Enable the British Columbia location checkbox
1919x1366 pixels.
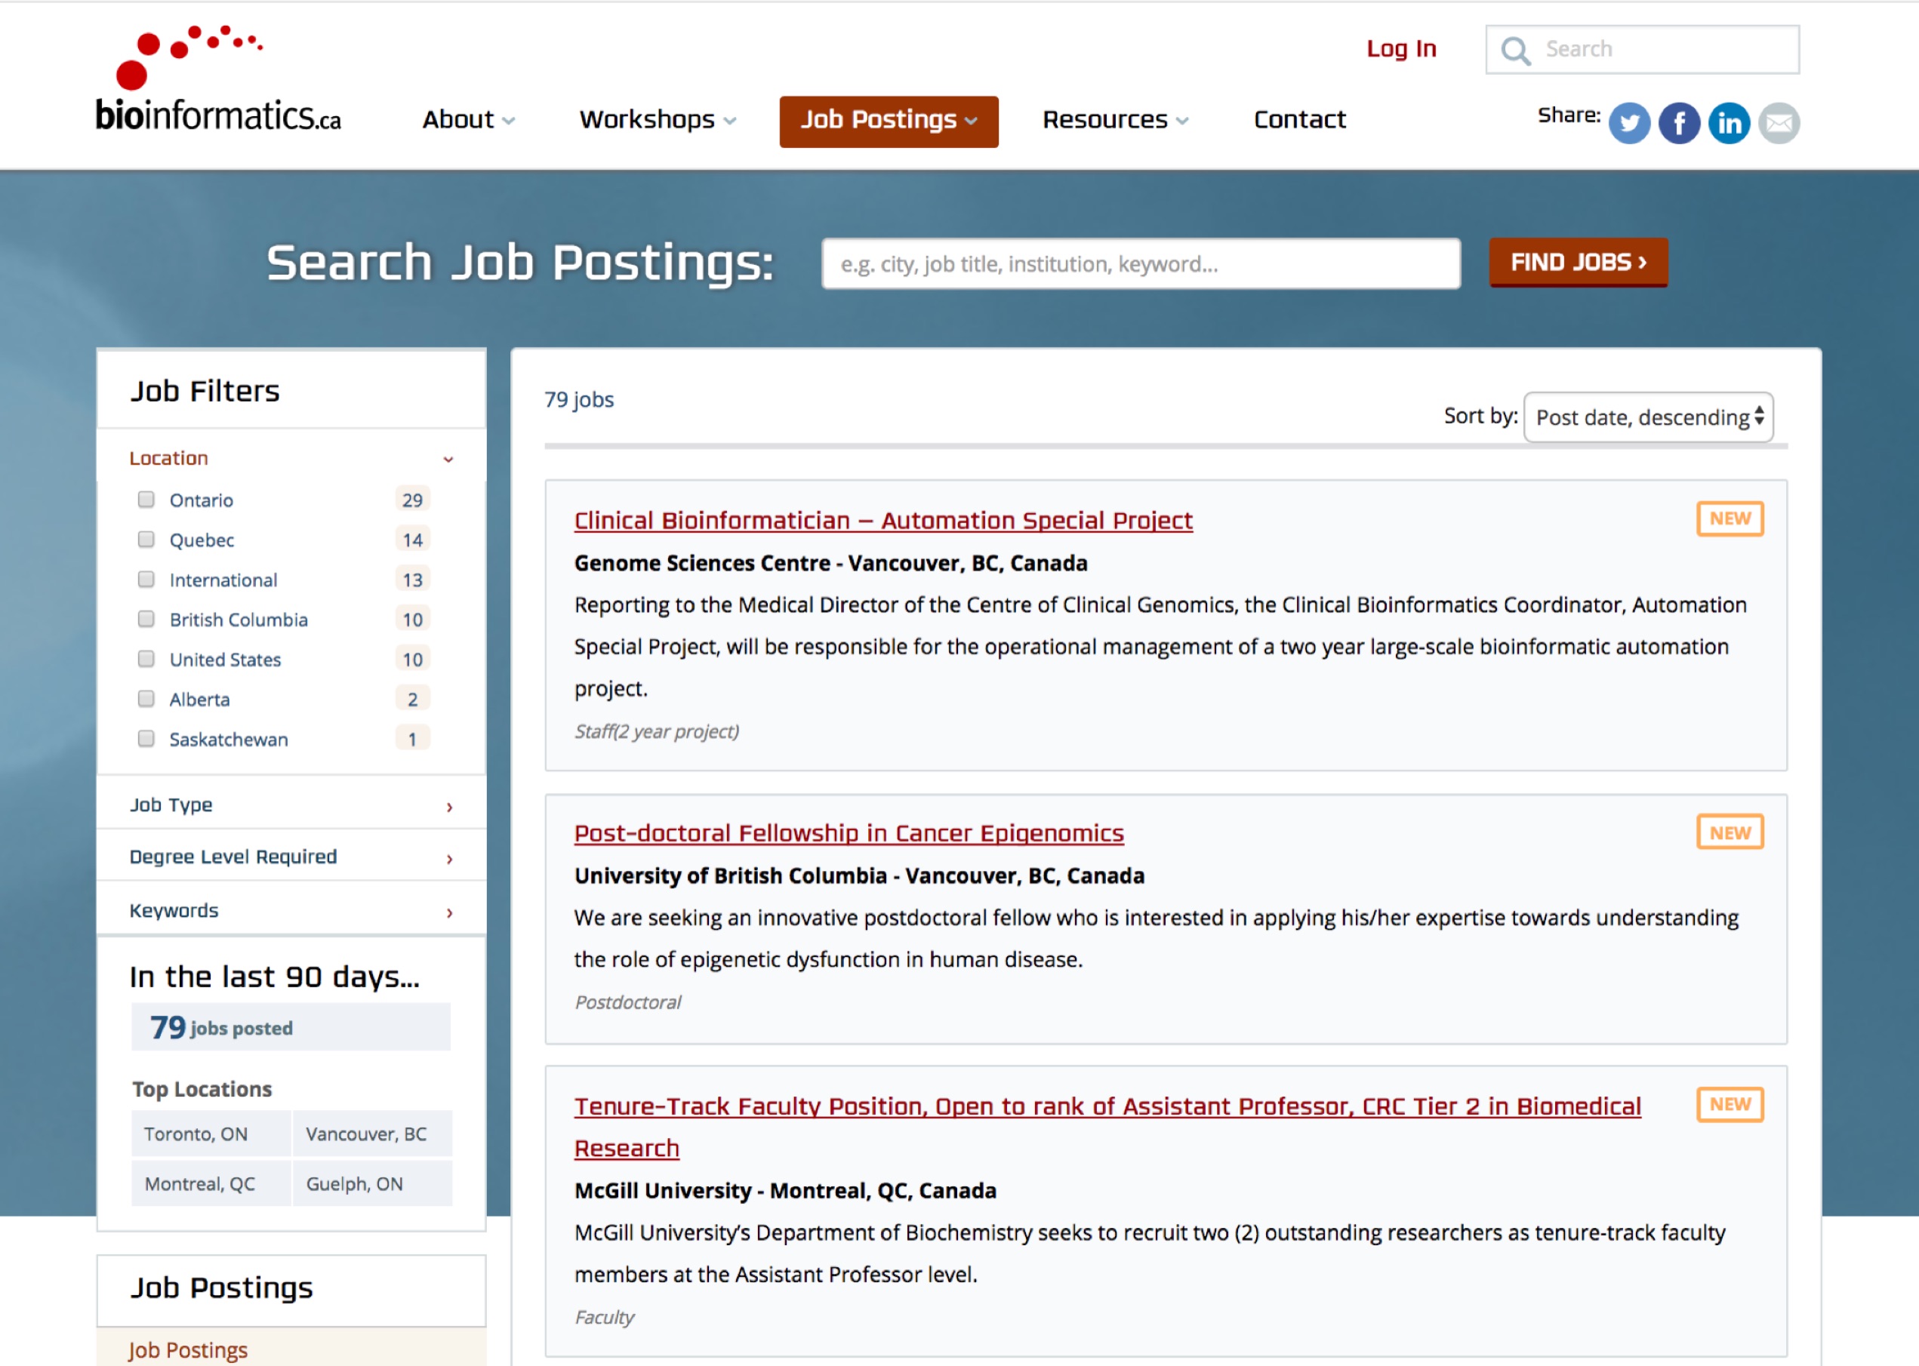[146, 619]
